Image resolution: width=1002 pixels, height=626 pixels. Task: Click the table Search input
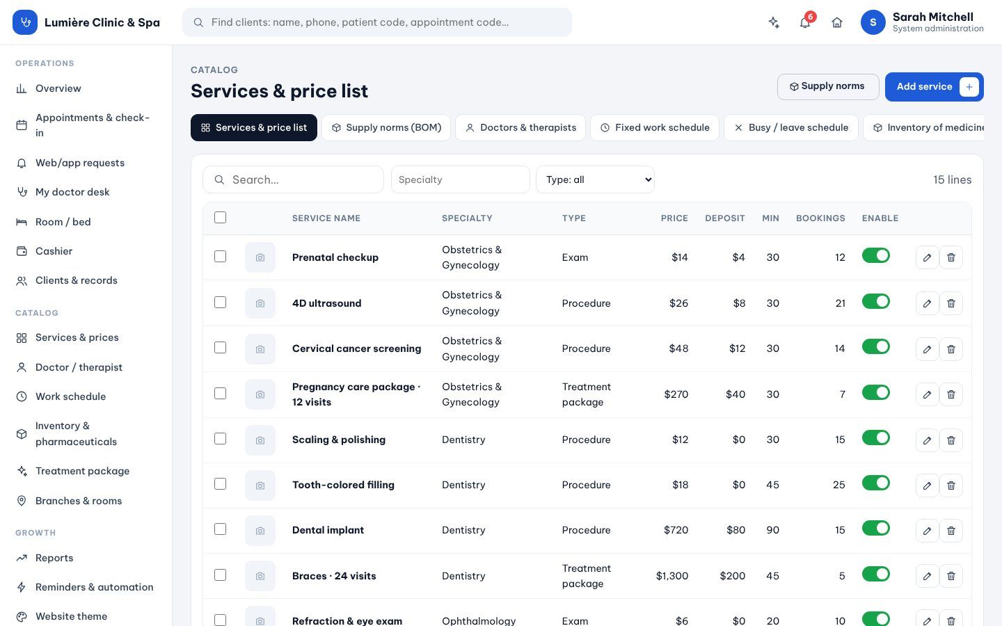(293, 179)
